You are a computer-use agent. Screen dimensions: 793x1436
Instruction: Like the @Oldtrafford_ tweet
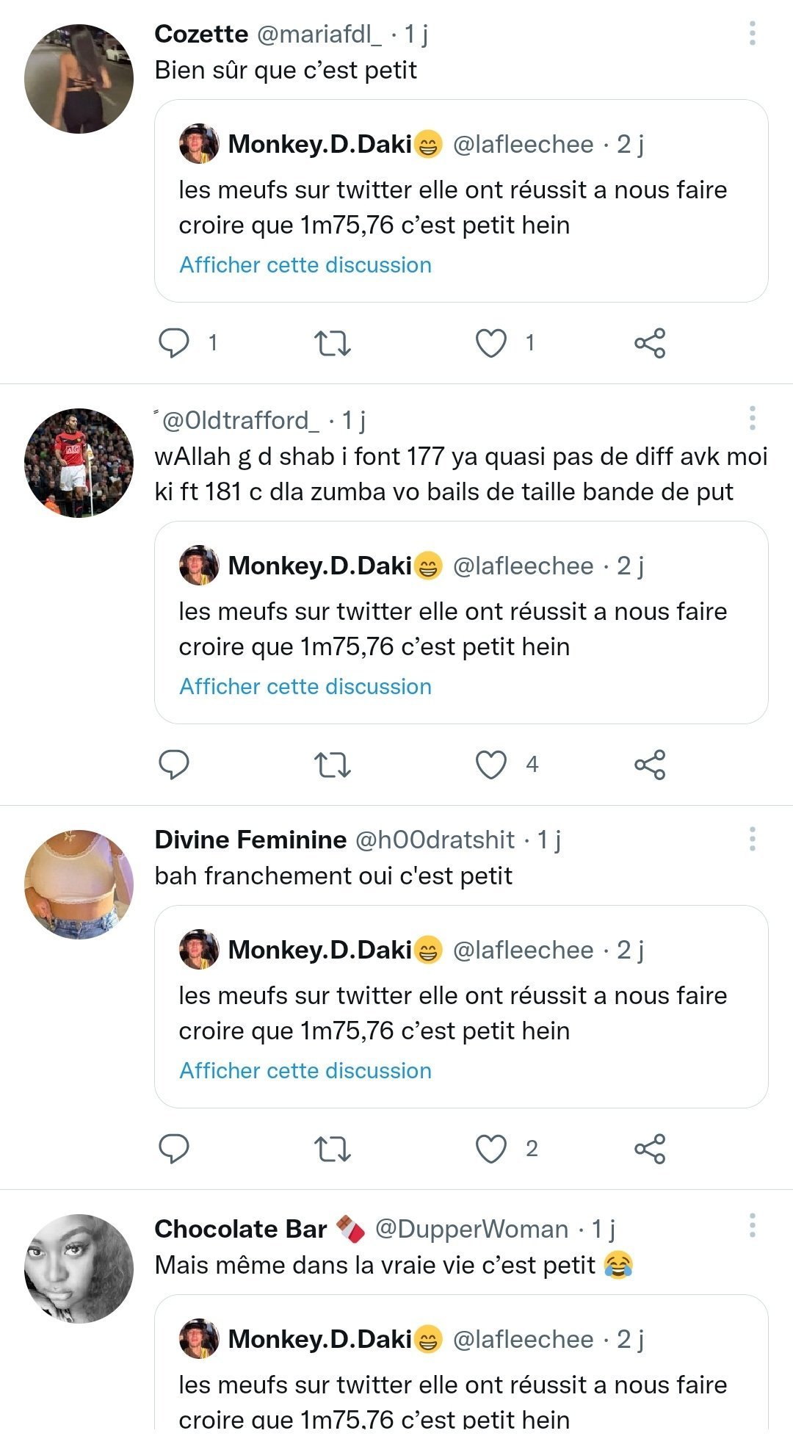[x=491, y=765]
